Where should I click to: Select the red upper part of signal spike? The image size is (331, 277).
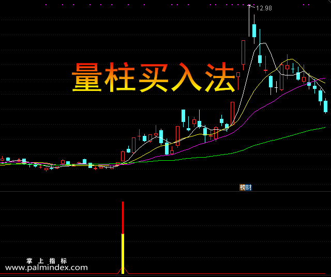click(123, 218)
